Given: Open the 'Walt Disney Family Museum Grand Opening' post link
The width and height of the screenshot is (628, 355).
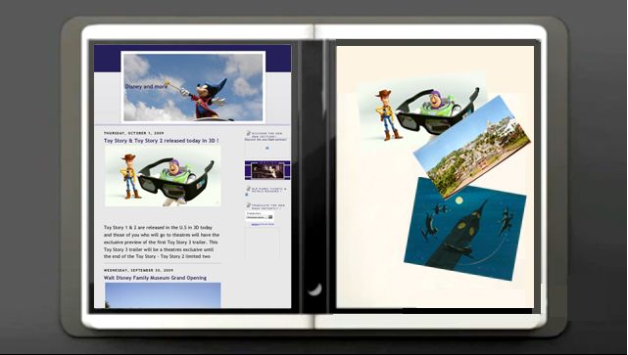Looking at the screenshot, I should click(155, 278).
